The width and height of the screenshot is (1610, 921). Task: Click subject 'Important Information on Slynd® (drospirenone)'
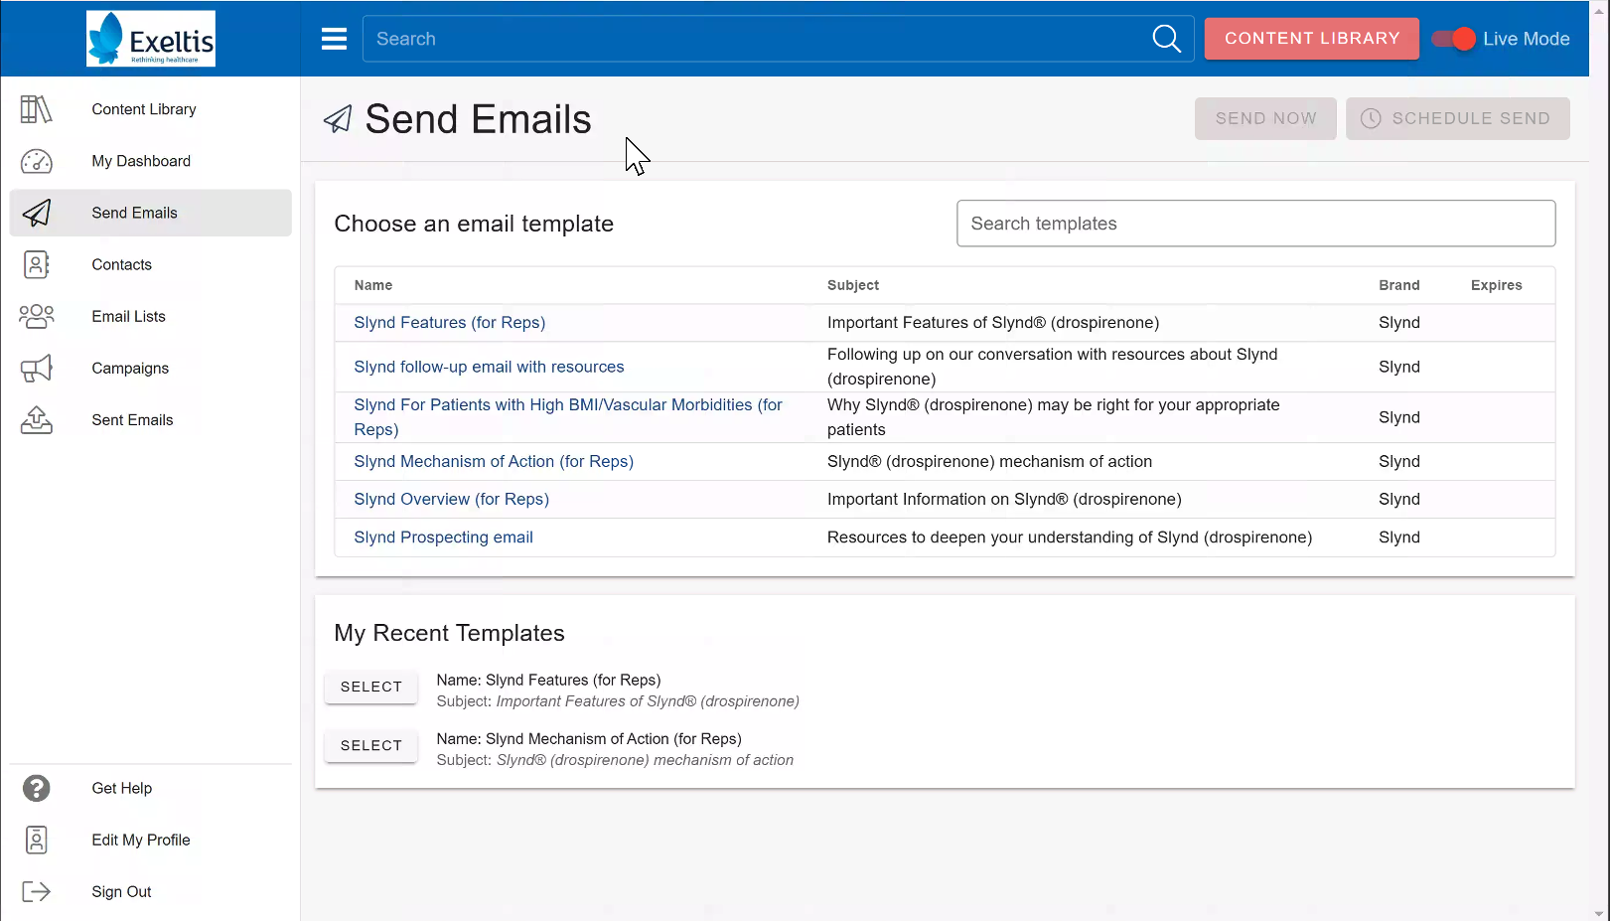coord(1004,500)
